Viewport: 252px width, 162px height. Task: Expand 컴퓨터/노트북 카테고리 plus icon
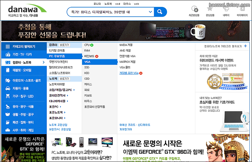coord(245,46)
